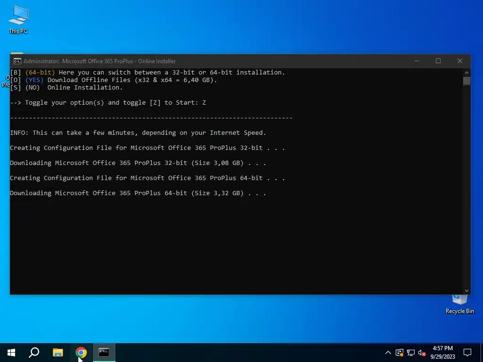Image resolution: width=483 pixels, height=362 pixels.
Task: Click 'Creating Configuration File' 32-bit line
Action: coord(147,148)
